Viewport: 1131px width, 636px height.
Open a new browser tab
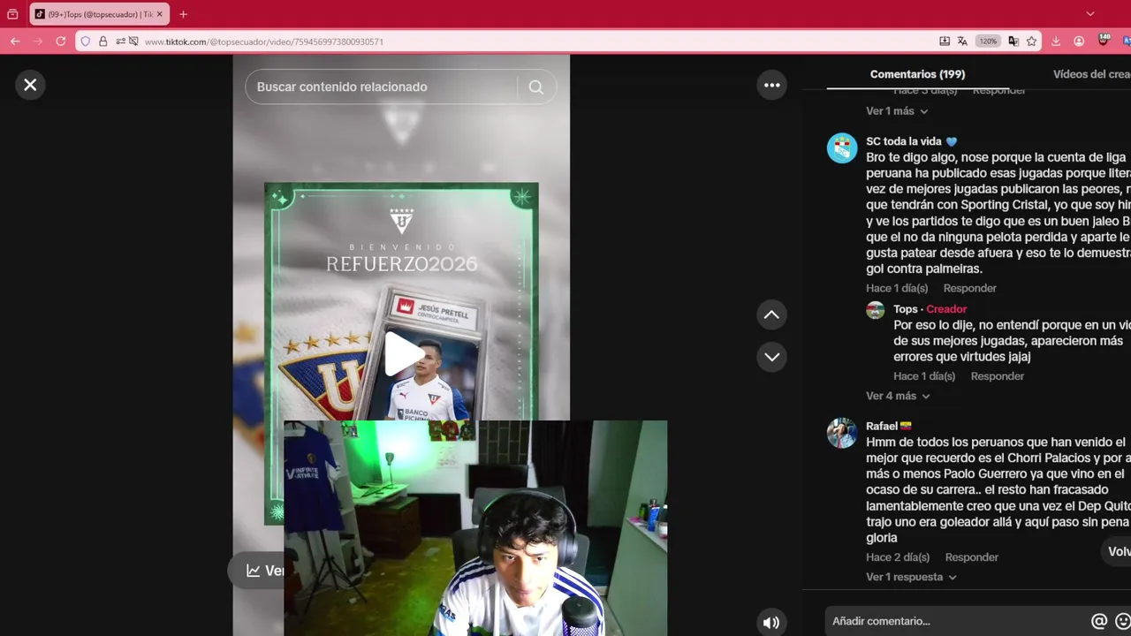[183, 14]
